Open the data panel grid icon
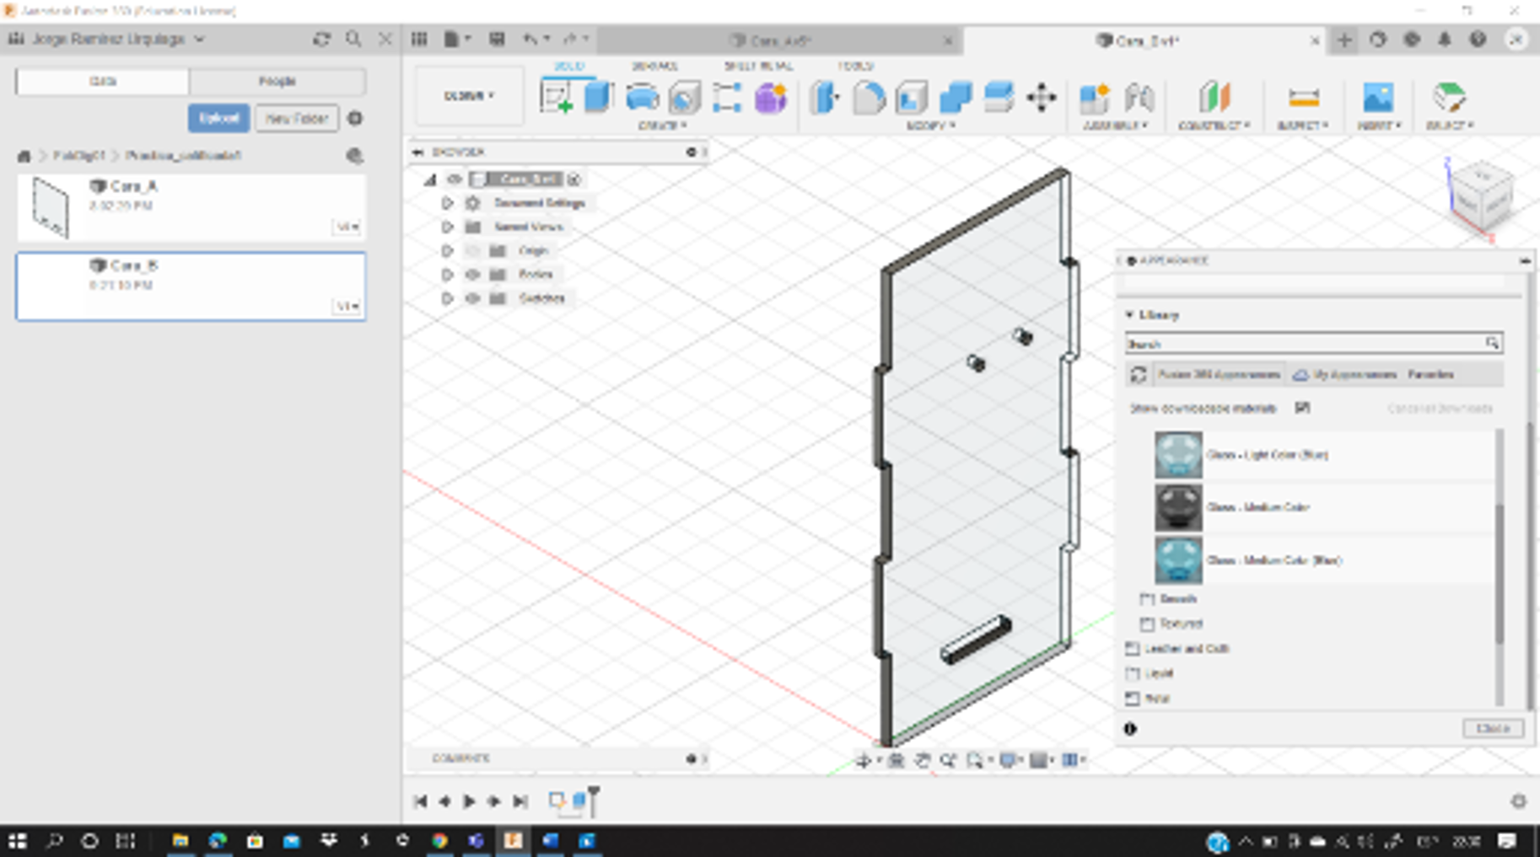The height and width of the screenshot is (857, 1540). click(x=419, y=39)
